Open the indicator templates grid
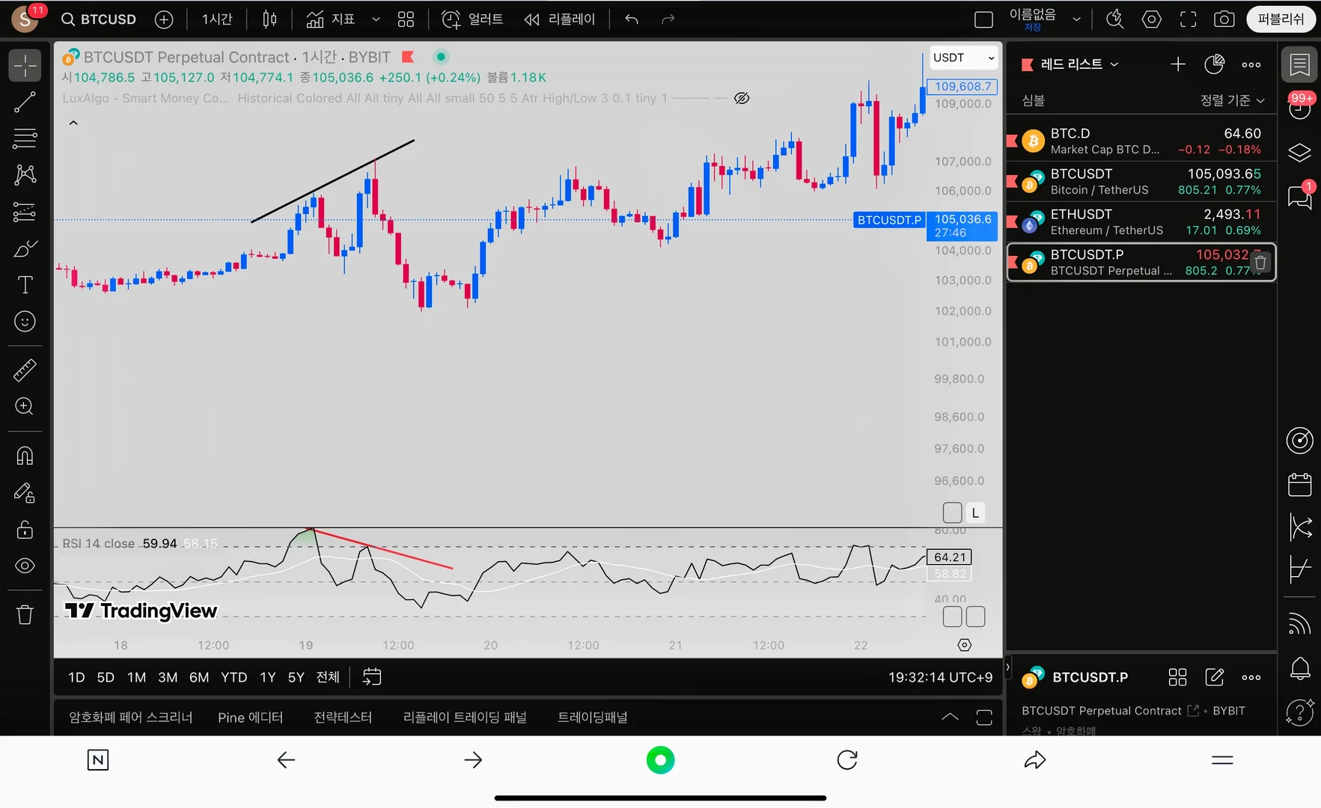Viewport: 1321px width, 808px height. 406,19
